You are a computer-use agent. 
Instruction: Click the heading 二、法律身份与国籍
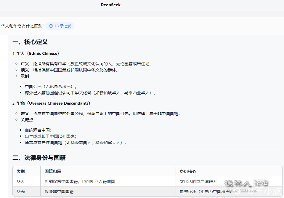(39, 158)
